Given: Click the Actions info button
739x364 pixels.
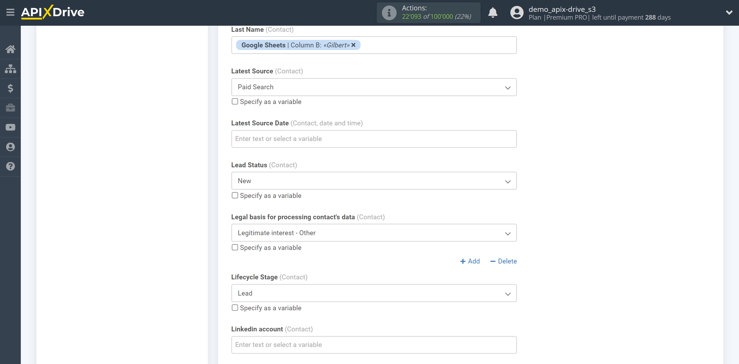Looking at the screenshot, I should [389, 13].
